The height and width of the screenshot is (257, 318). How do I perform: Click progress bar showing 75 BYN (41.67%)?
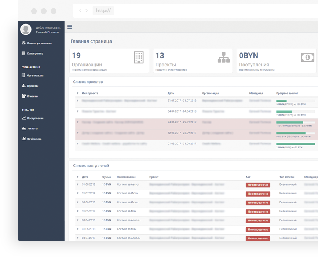tap(296, 111)
